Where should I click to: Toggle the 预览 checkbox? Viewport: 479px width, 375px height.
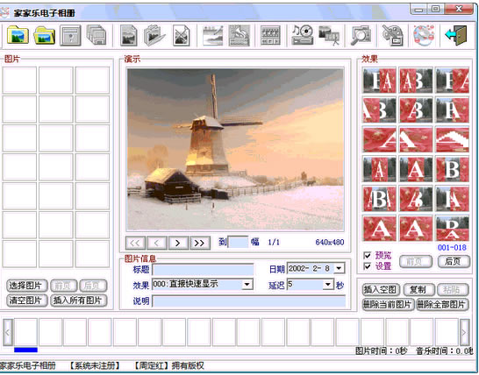368,255
